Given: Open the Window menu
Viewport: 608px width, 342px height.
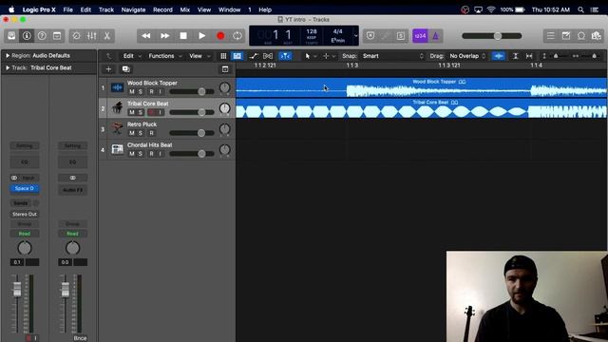Looking at the screenshot, I should (229, 9).
